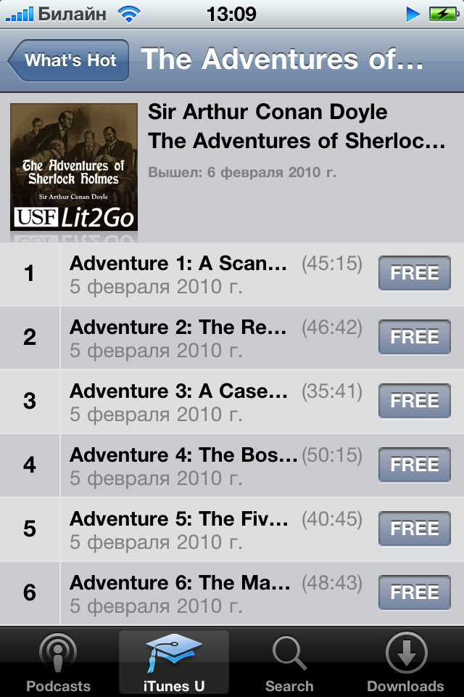Screen dimensions: 464x697
Task: Download Adventure 1 with FREE button
Action: 414,273
